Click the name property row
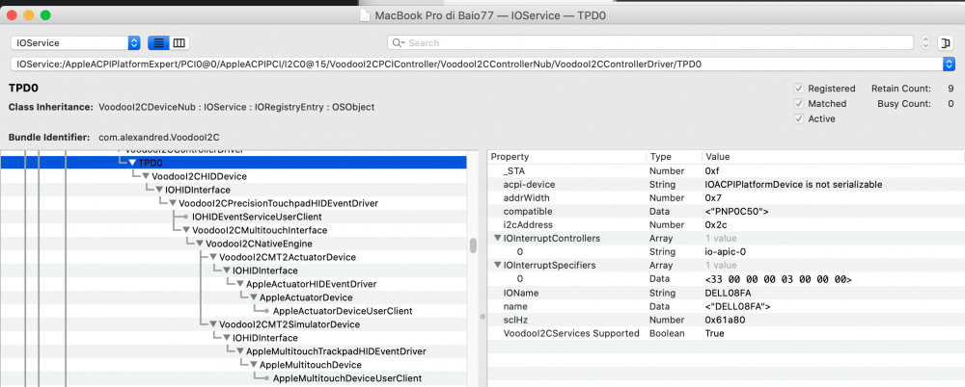965x387 pixels. pyautogui.click(x=727, y=306)
